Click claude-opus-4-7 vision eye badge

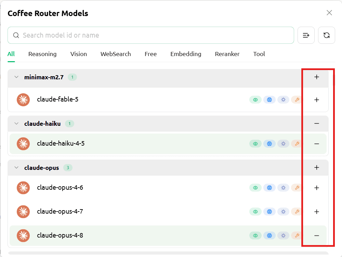click(x=255, y=212)
